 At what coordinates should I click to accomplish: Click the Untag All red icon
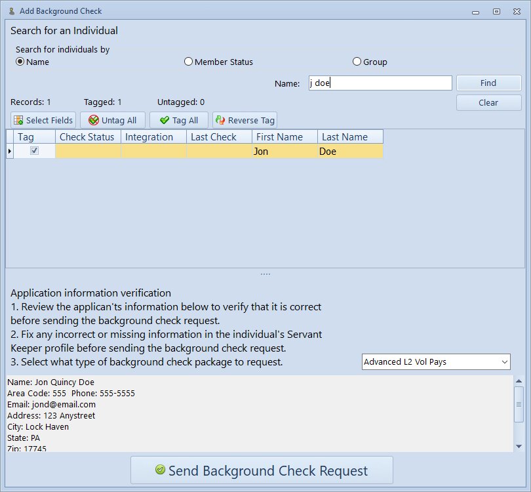click(93, 121)
